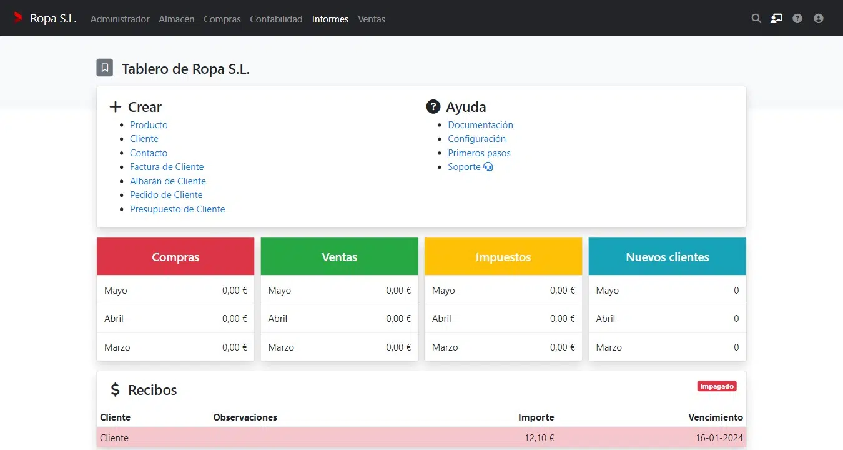Click the red Impagado badge
The image size is (843, 450).
pos(717,386)
